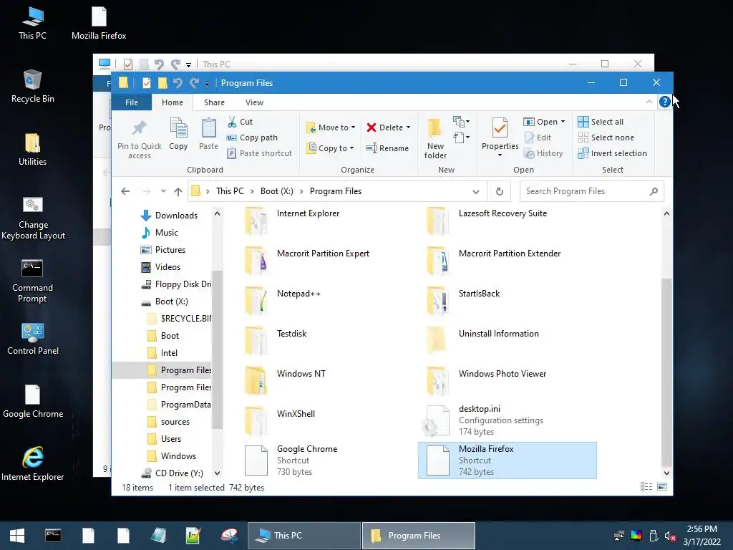Switch to details view layout icon
This screenshot has width=733, height=550.
click(x=646, y=487)
